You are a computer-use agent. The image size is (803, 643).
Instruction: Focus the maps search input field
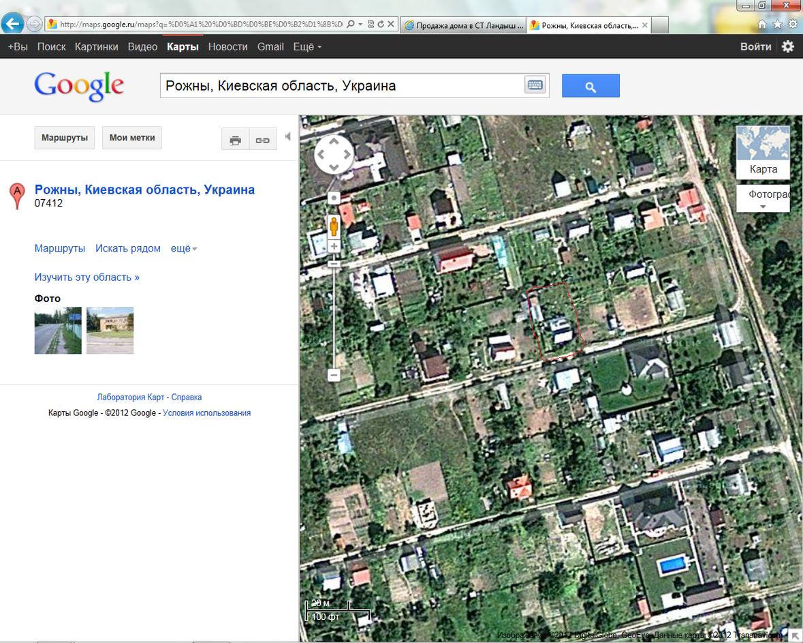coord(342,86)
